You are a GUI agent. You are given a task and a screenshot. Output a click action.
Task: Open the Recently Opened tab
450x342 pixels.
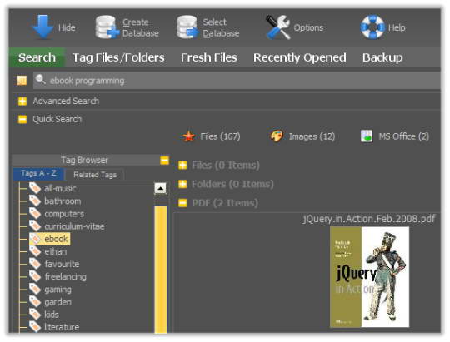click(x=300, y=57)
